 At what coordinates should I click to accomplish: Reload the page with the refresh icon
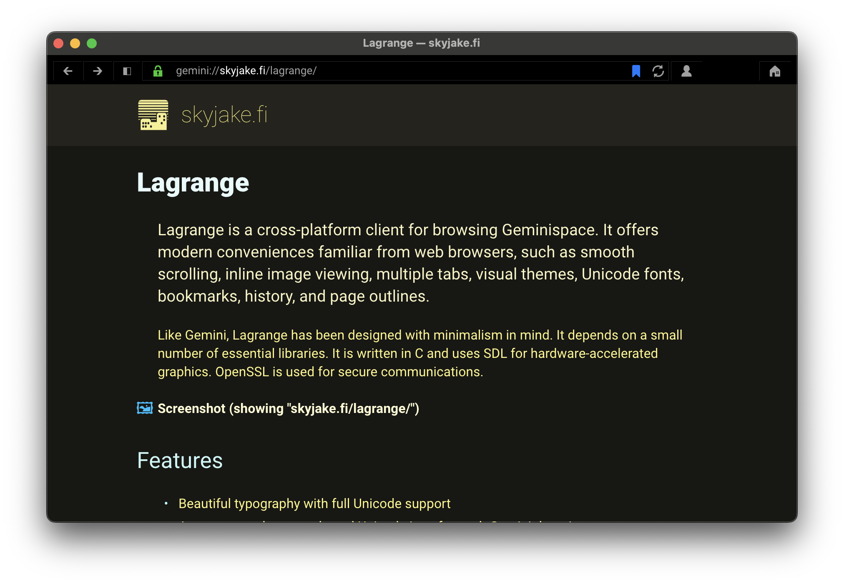658,71
